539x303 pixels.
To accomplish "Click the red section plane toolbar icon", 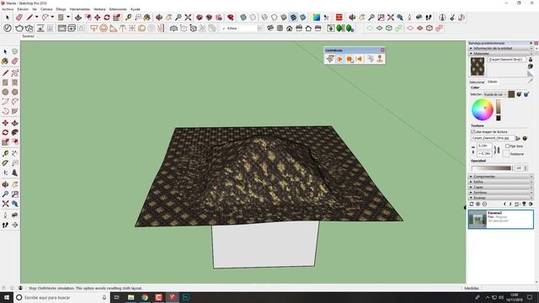I will pyautogui.click(x=339, y=17).
